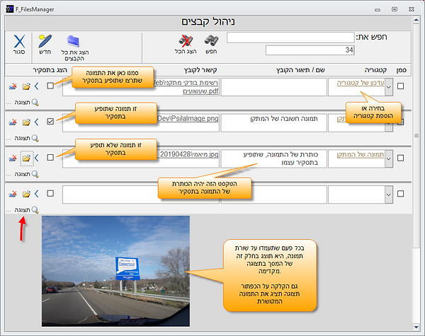Click the שם / תיאור הקובץ column header
Viewport: 425px width, 336px height.
tap(300, 70)
